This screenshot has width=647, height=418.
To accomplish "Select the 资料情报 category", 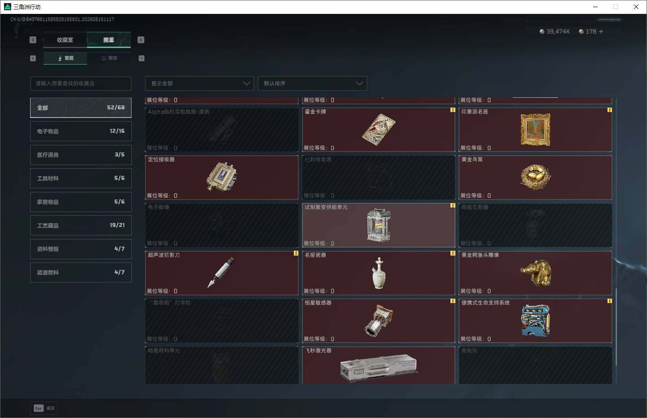I will [81, 249].
